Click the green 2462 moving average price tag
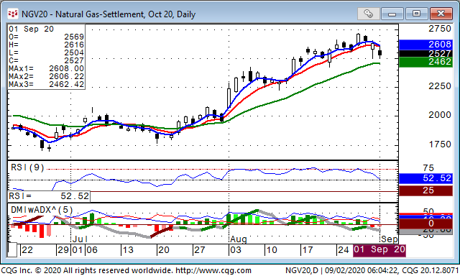The image size is (460, 276). pyautogui.click(x=425, y=62)
